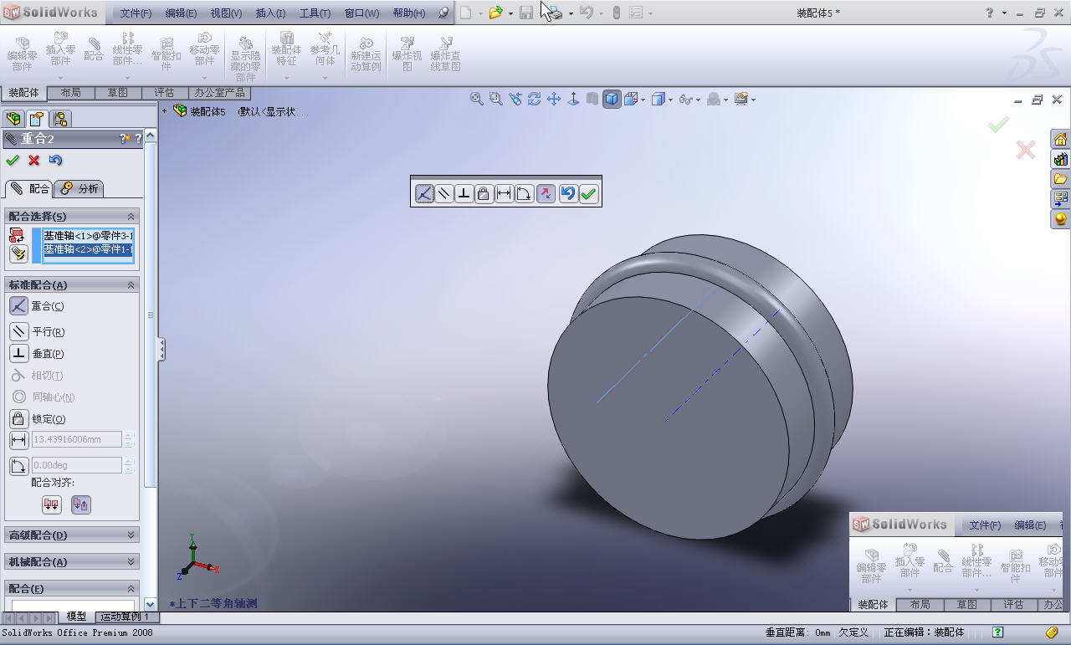The height and width of the screenshot is (645, 1071).
Task: Toggle the Lock (锁定) mate option
Action: [18, 418]
